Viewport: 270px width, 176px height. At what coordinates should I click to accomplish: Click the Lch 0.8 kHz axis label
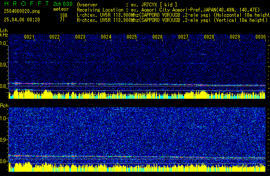(x=3, y=86)
